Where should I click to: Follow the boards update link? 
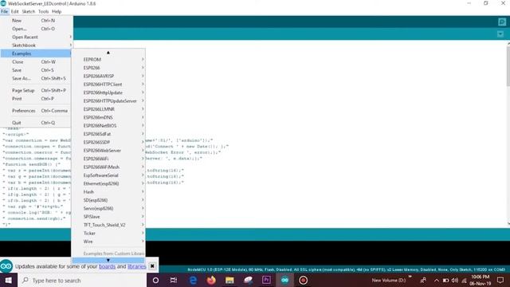[107, 266]
